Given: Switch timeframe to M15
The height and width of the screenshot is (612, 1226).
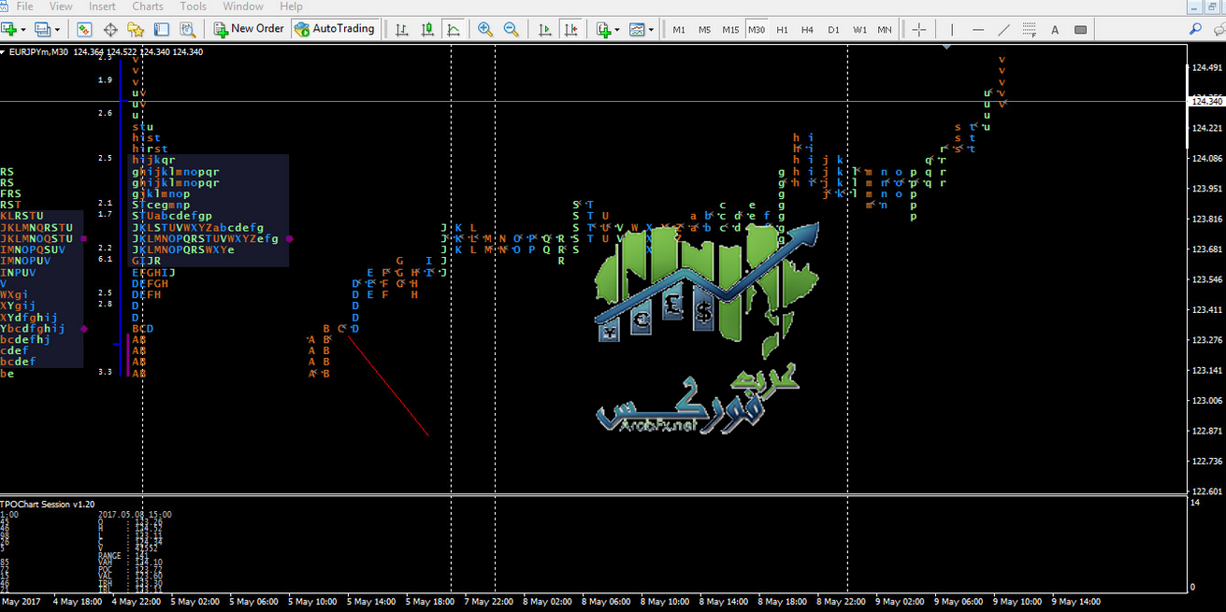Looking at the screenshot, I should (x=730, y=30).
